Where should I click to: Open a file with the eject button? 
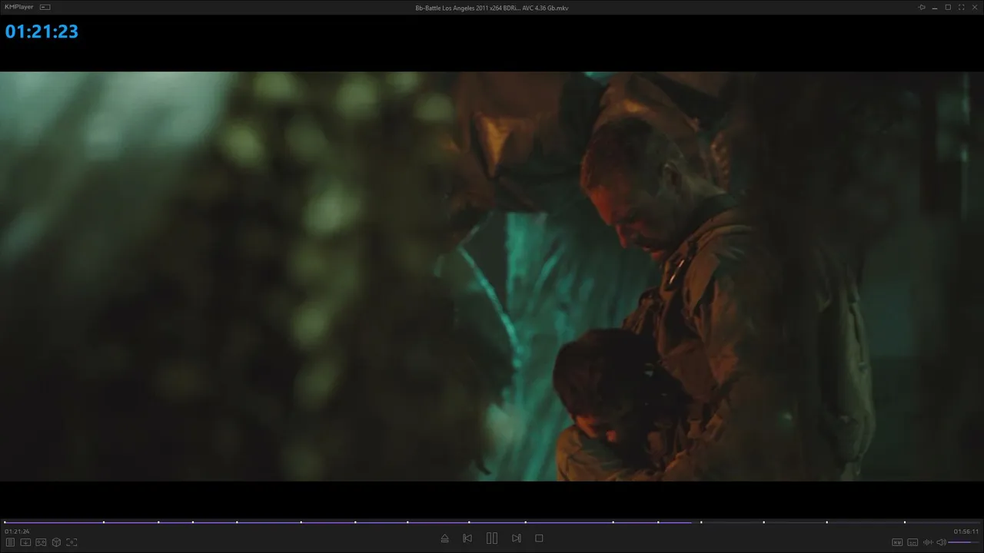point(444,538)
